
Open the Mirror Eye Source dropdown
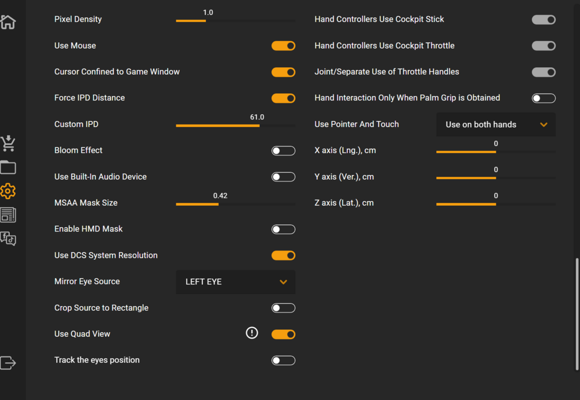point(235,282)
